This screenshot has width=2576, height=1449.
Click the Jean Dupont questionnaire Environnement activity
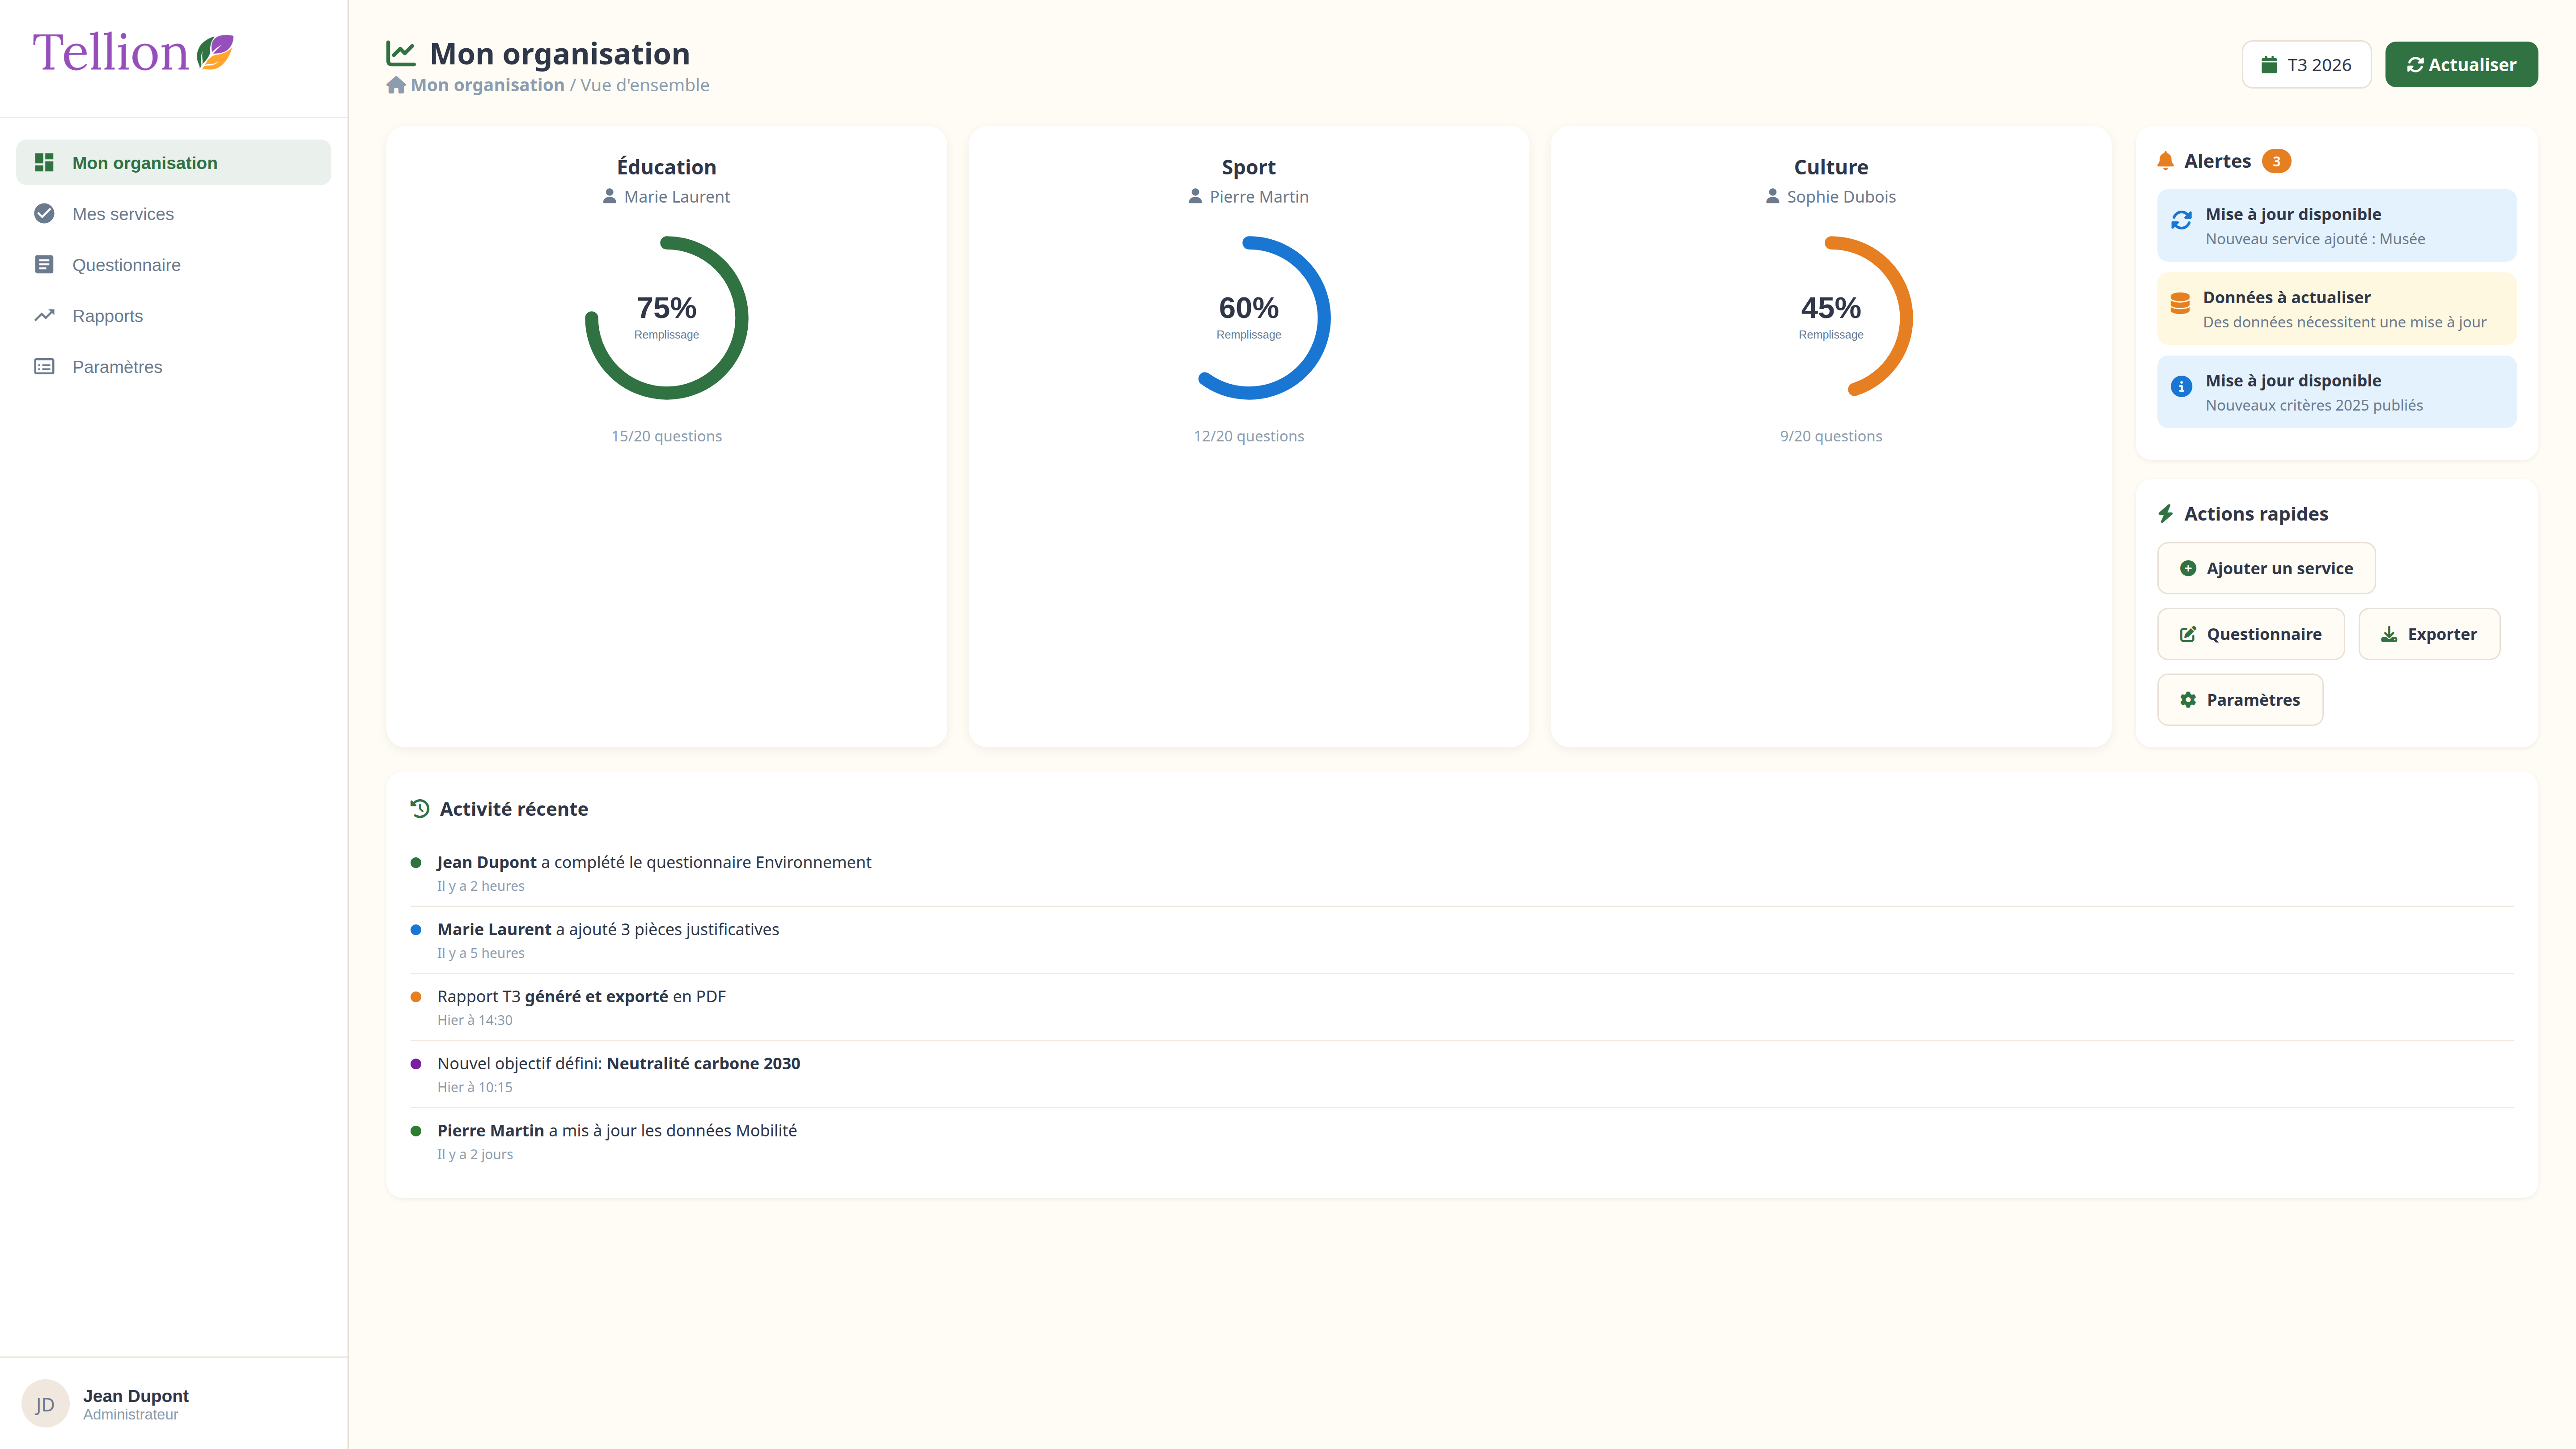[1462, 873]
